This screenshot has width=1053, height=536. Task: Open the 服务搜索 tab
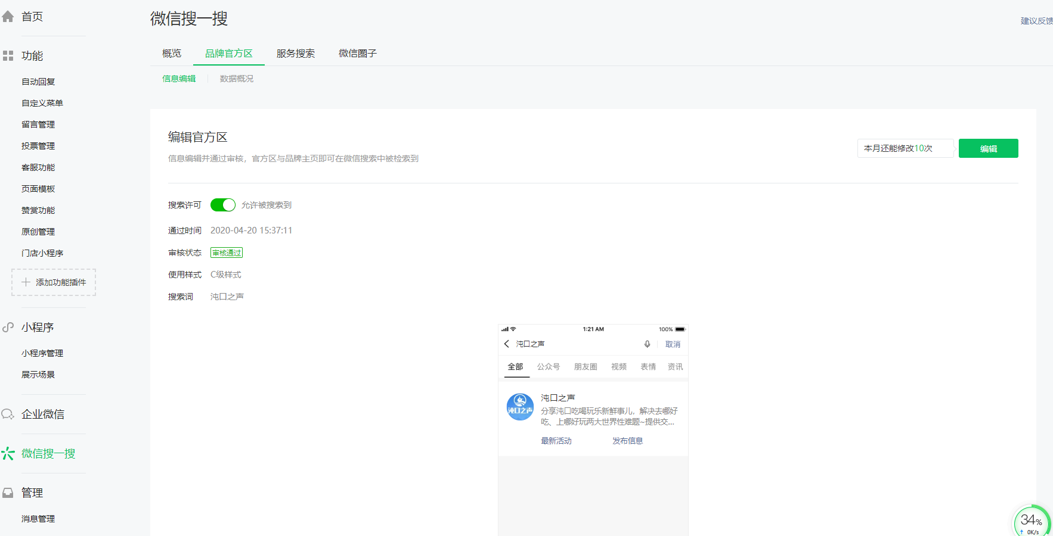tap(296, 54)
